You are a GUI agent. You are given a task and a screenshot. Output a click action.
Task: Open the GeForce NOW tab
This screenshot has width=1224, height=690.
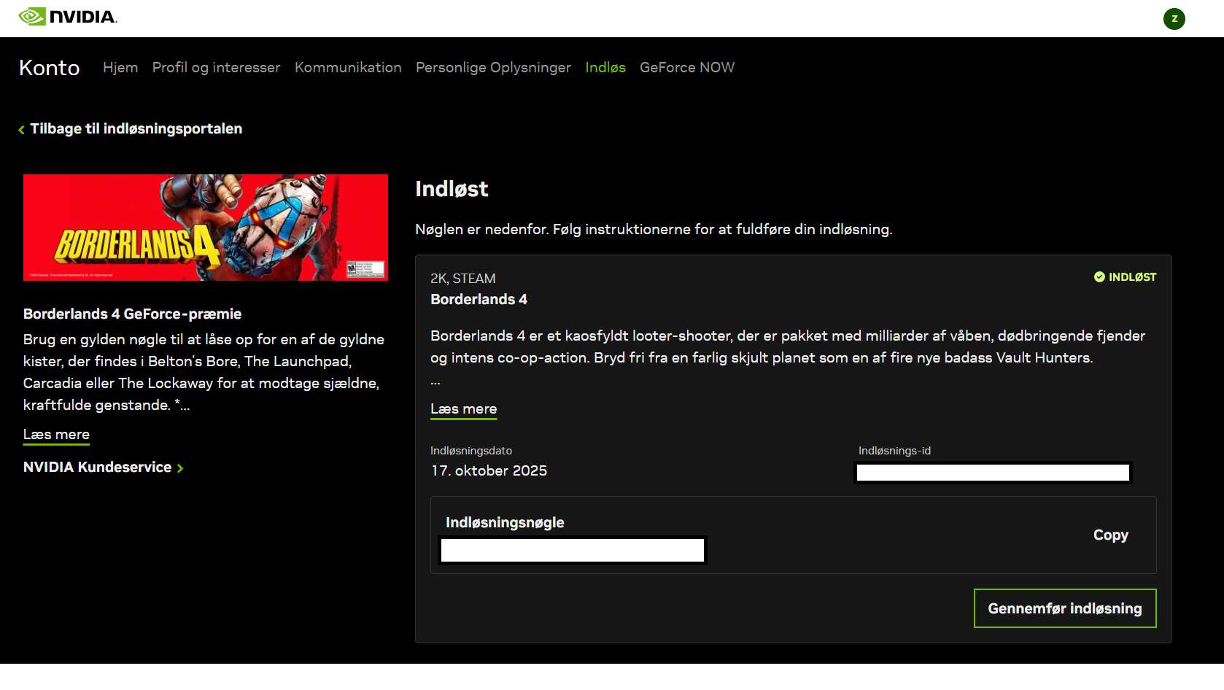pyautogui.click(x=686, y=67)
